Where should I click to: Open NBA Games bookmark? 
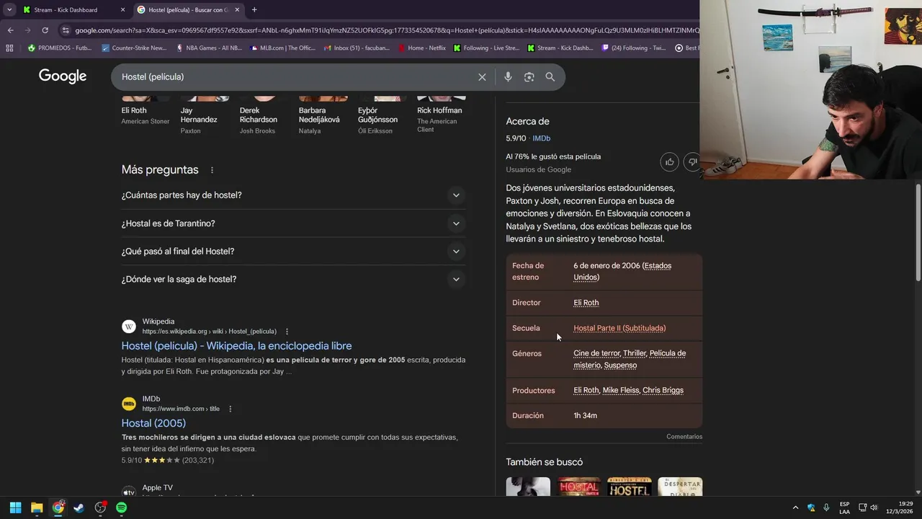coord(208,48)
